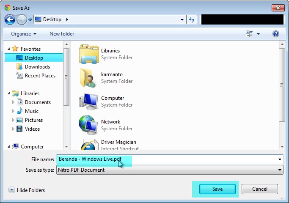
Task: Select Computer in the navigation pane
Action: coord(32,147)
